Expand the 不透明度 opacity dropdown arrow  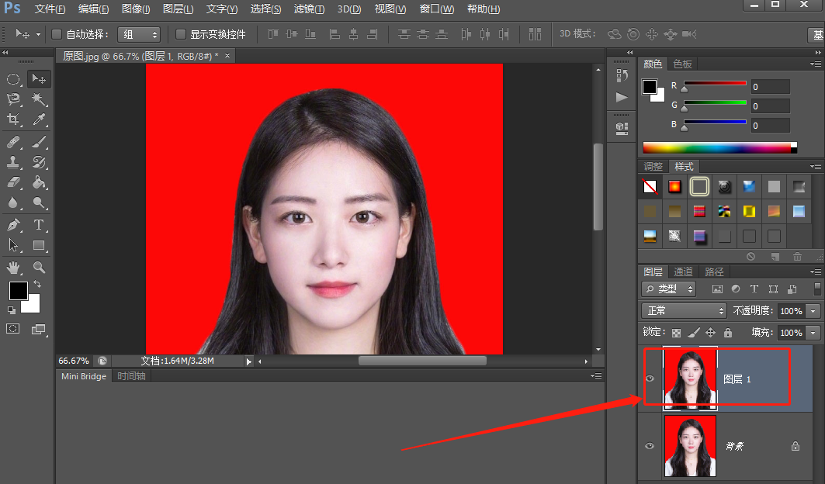pos(813,310)
